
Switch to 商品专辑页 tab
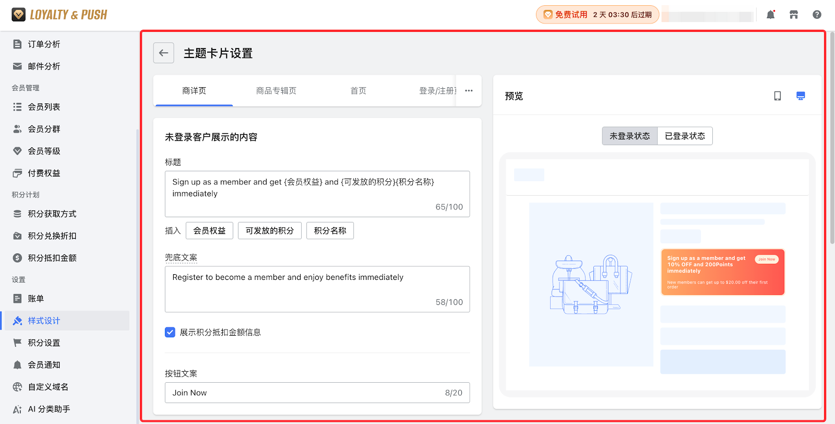(x=276, y=91)
